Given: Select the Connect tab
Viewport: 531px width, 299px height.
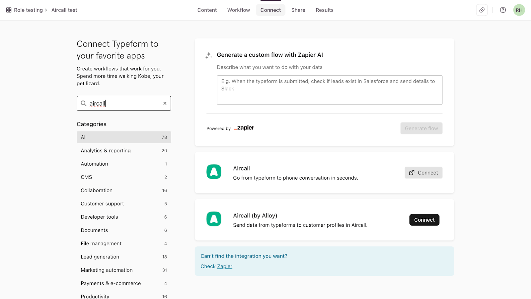Looking at the screenshot, I should coord(270,10).
